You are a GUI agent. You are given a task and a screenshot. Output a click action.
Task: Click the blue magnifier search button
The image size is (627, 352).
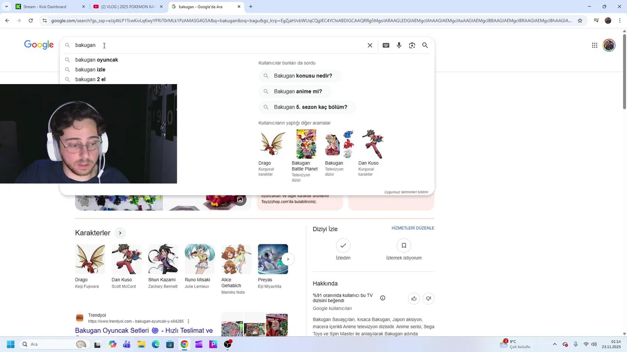425,45
